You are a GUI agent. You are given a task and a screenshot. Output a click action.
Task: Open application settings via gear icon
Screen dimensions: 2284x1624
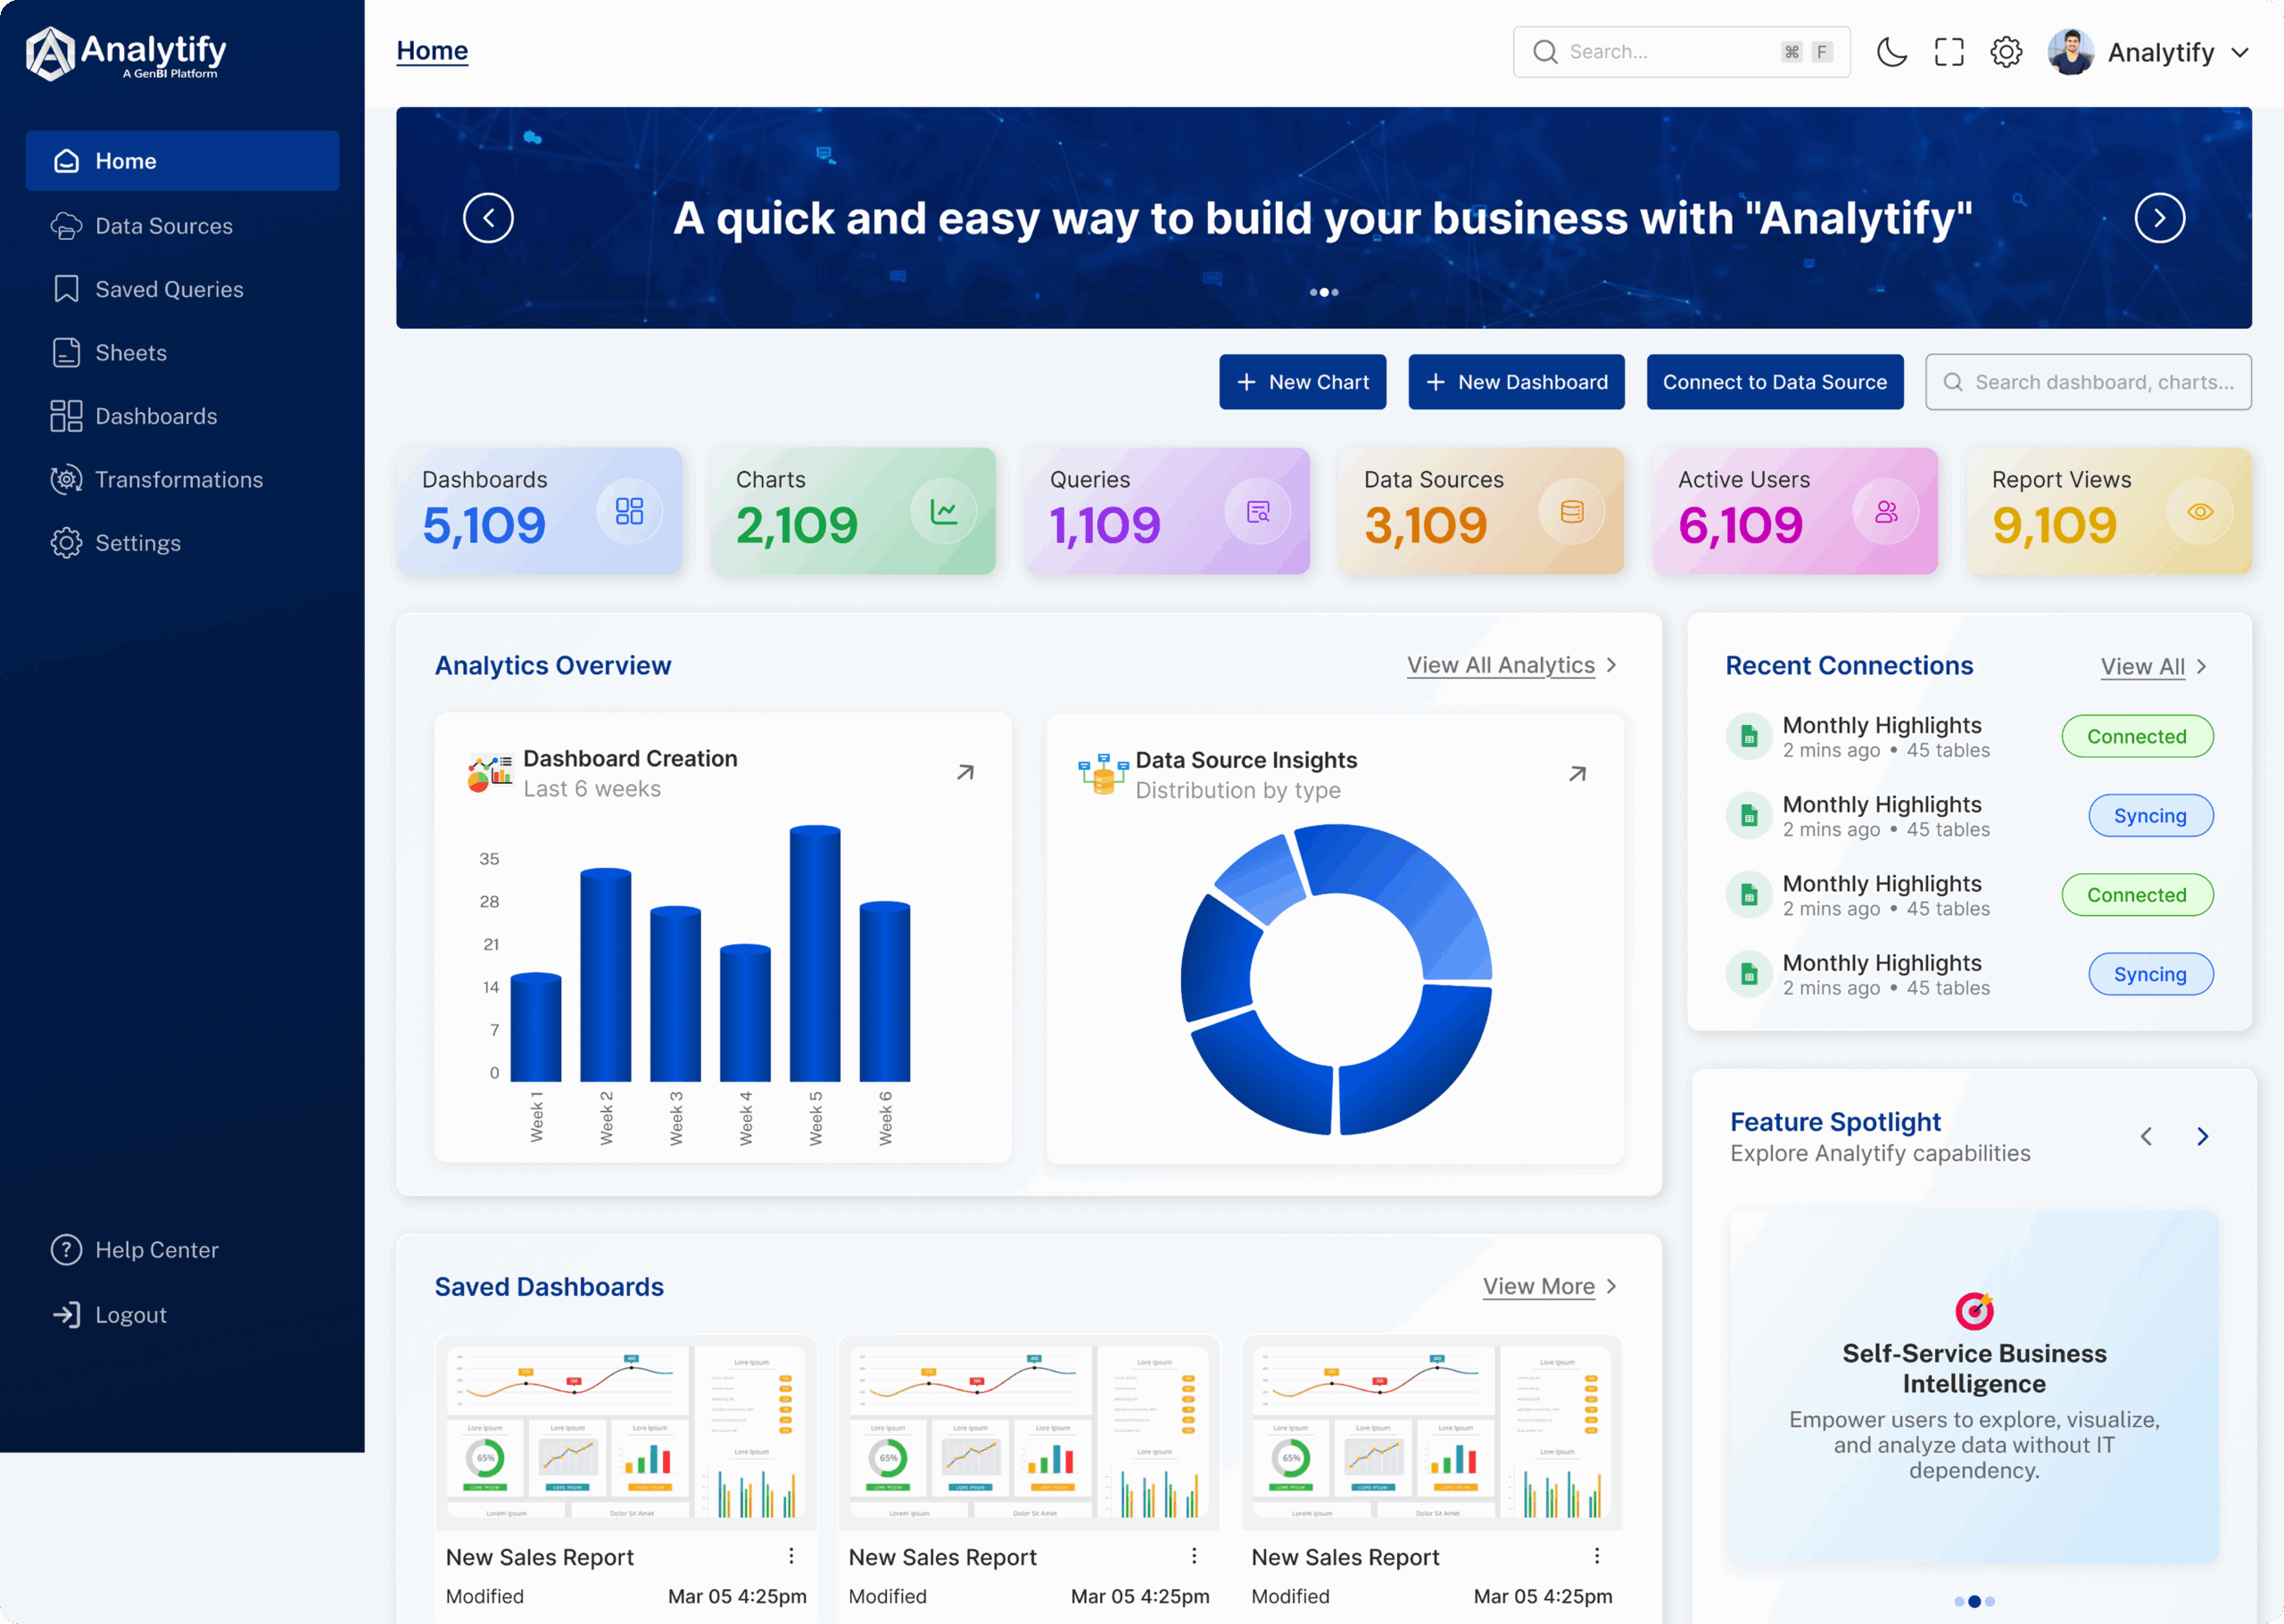coord(2005,51)
